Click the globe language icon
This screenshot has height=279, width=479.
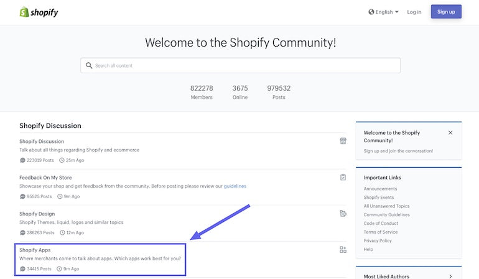(371, 12)
